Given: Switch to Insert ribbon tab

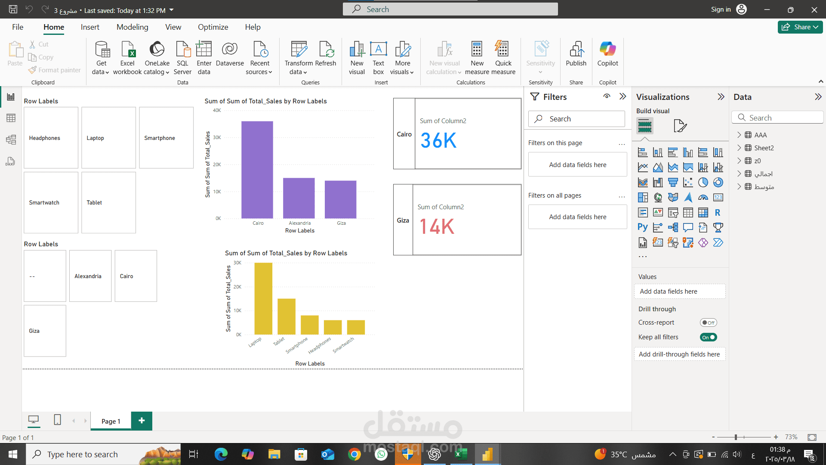Looking at the screenshot, I should click(x=90, y=27).
